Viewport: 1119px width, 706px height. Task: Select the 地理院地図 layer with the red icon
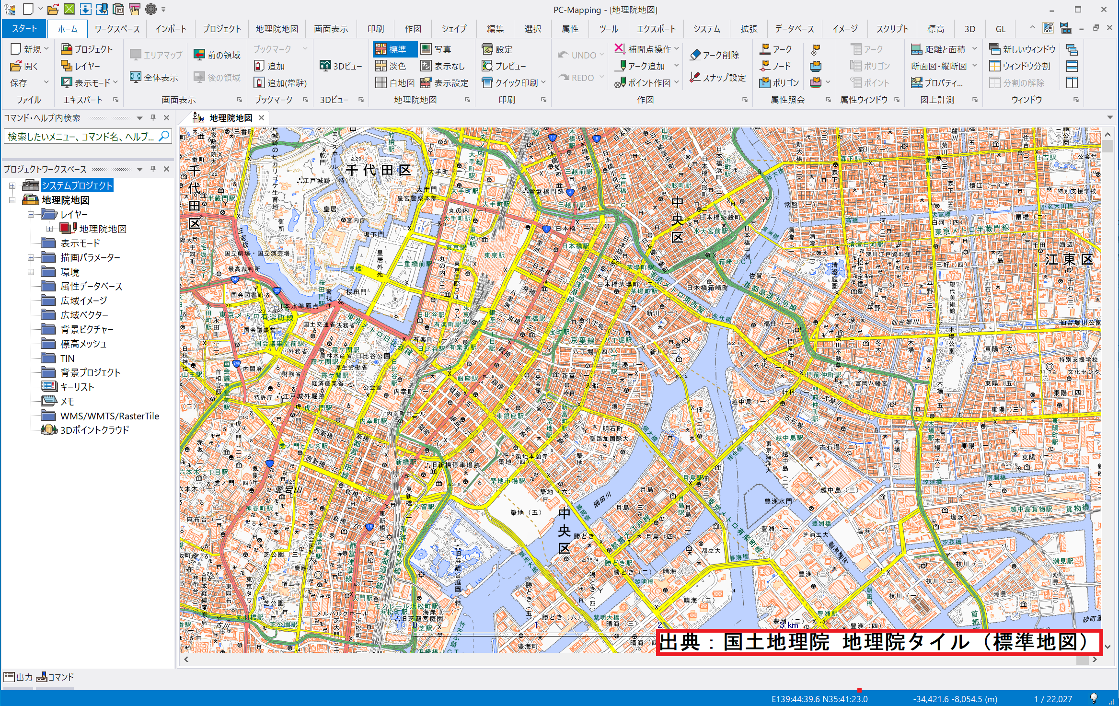coord(103,229)
